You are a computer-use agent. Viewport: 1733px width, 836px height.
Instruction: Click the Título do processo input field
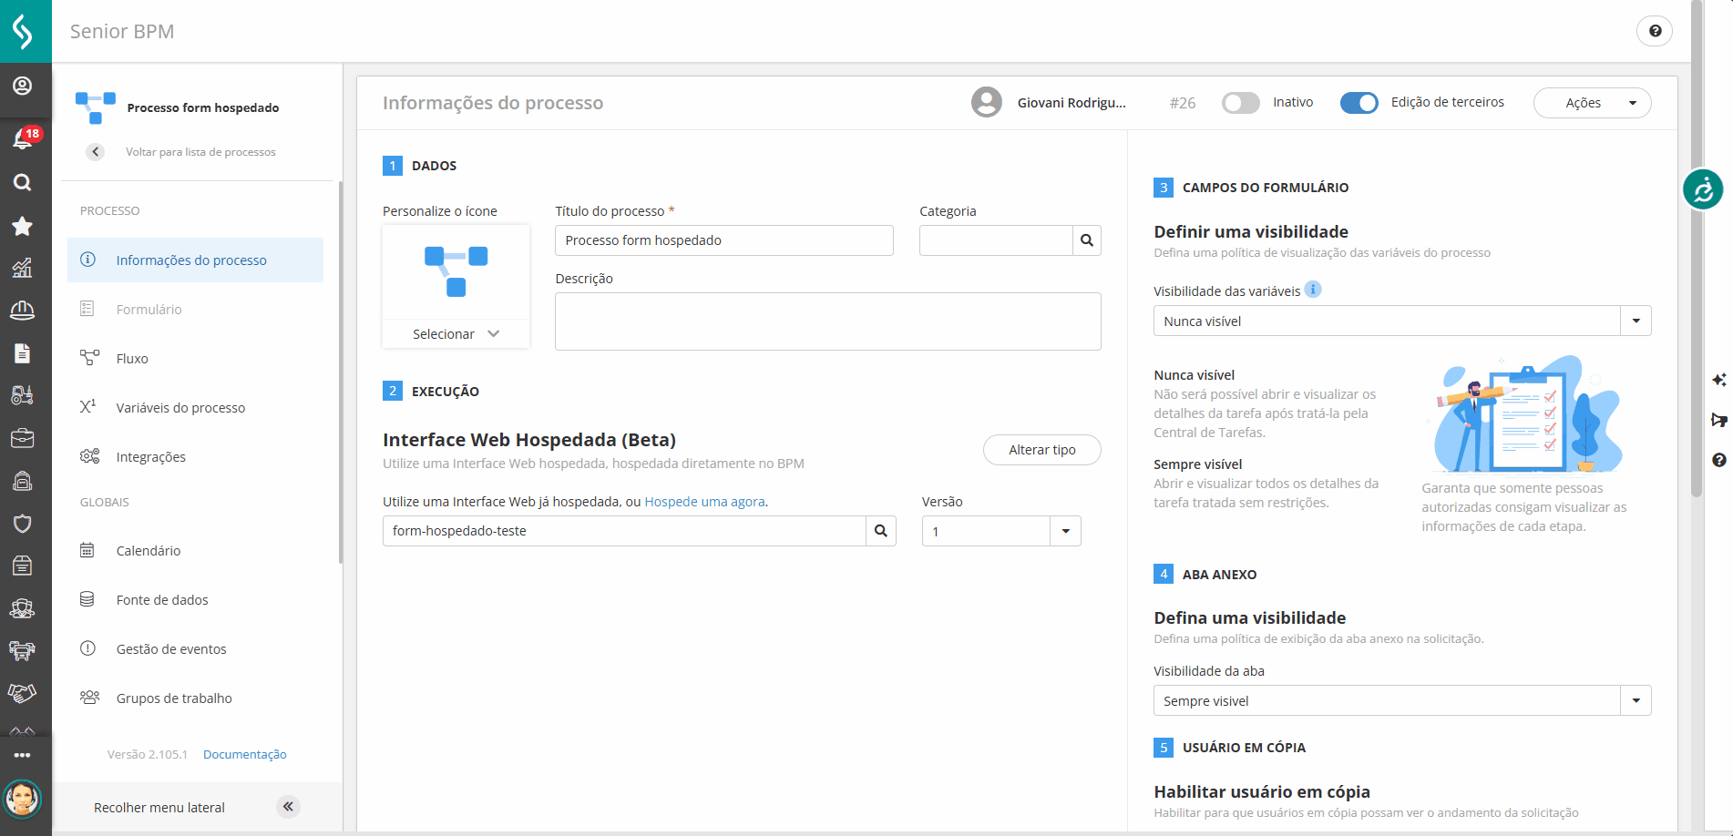(724, 240)
